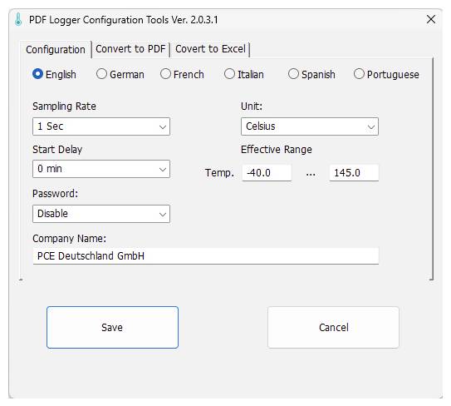Viewport: 451px width, 406px height.
Task: Close the PDF Logger Configuration Tools window
Action: click(x=430, y=20)
